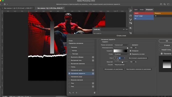This screenshot has height=97, width=172.
Task: Click the Отмена button
Action: point(167,45)
